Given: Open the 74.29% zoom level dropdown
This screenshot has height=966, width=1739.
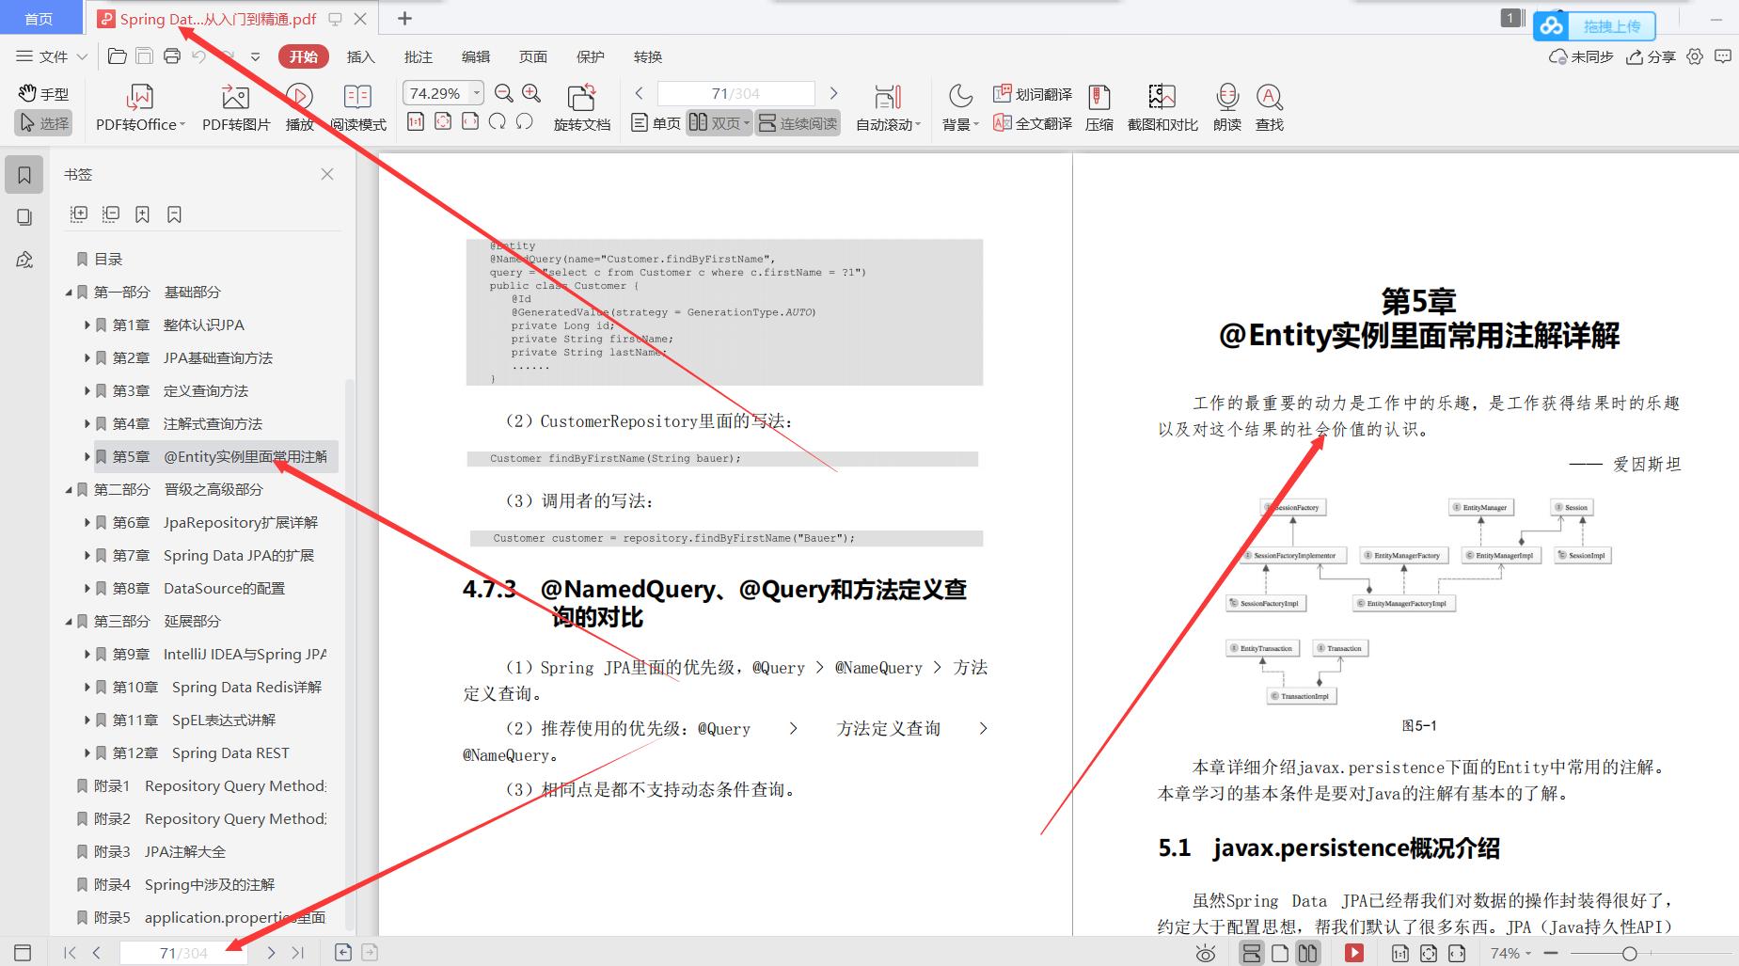Looking at the screenshot, I should click(477, 93).
